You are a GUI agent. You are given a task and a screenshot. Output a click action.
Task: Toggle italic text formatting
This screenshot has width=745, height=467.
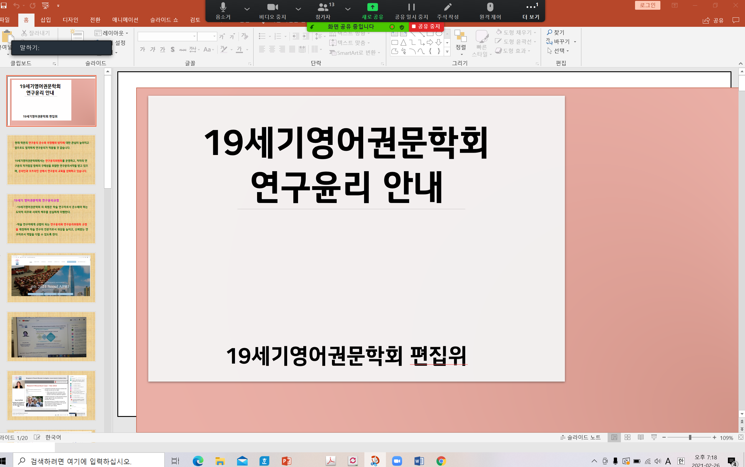point(153,49)
